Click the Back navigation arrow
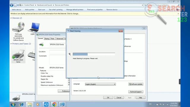 (12, 5)
